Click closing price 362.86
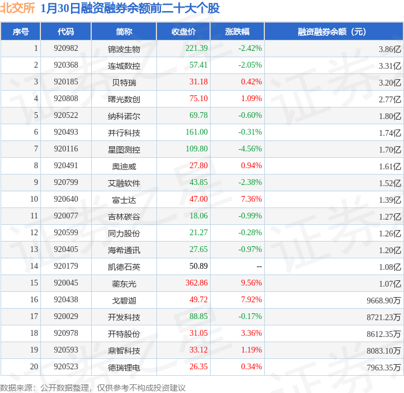Viewport: 404px width, 393px height. (196, 283)
